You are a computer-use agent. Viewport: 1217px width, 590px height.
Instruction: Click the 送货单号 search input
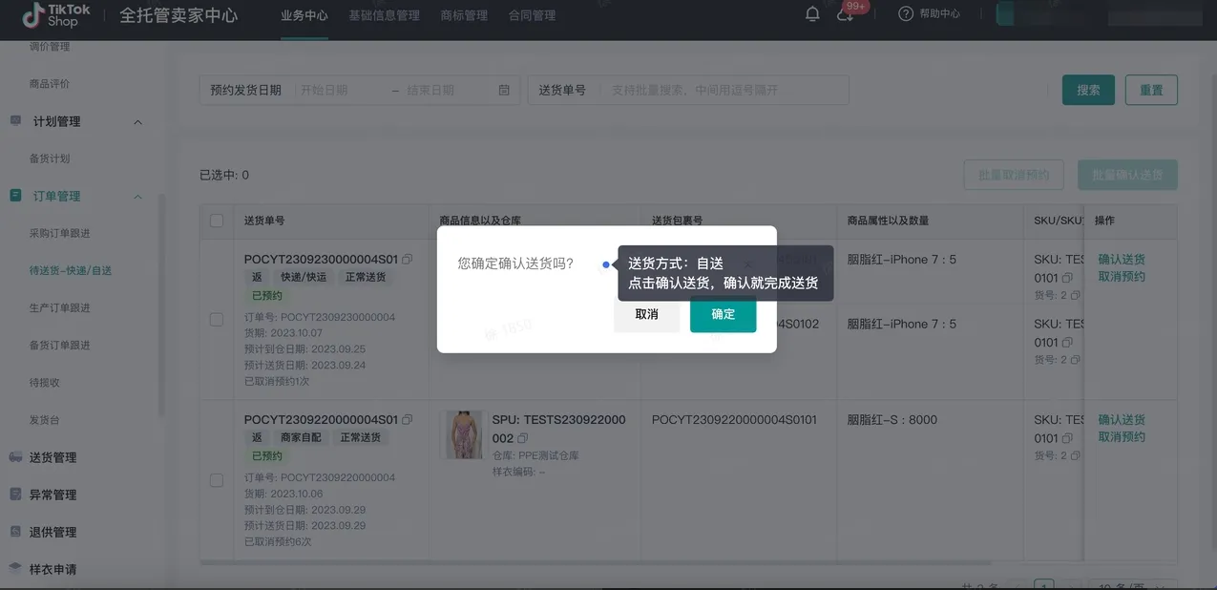pyautogui.click(x=725, y=90)
